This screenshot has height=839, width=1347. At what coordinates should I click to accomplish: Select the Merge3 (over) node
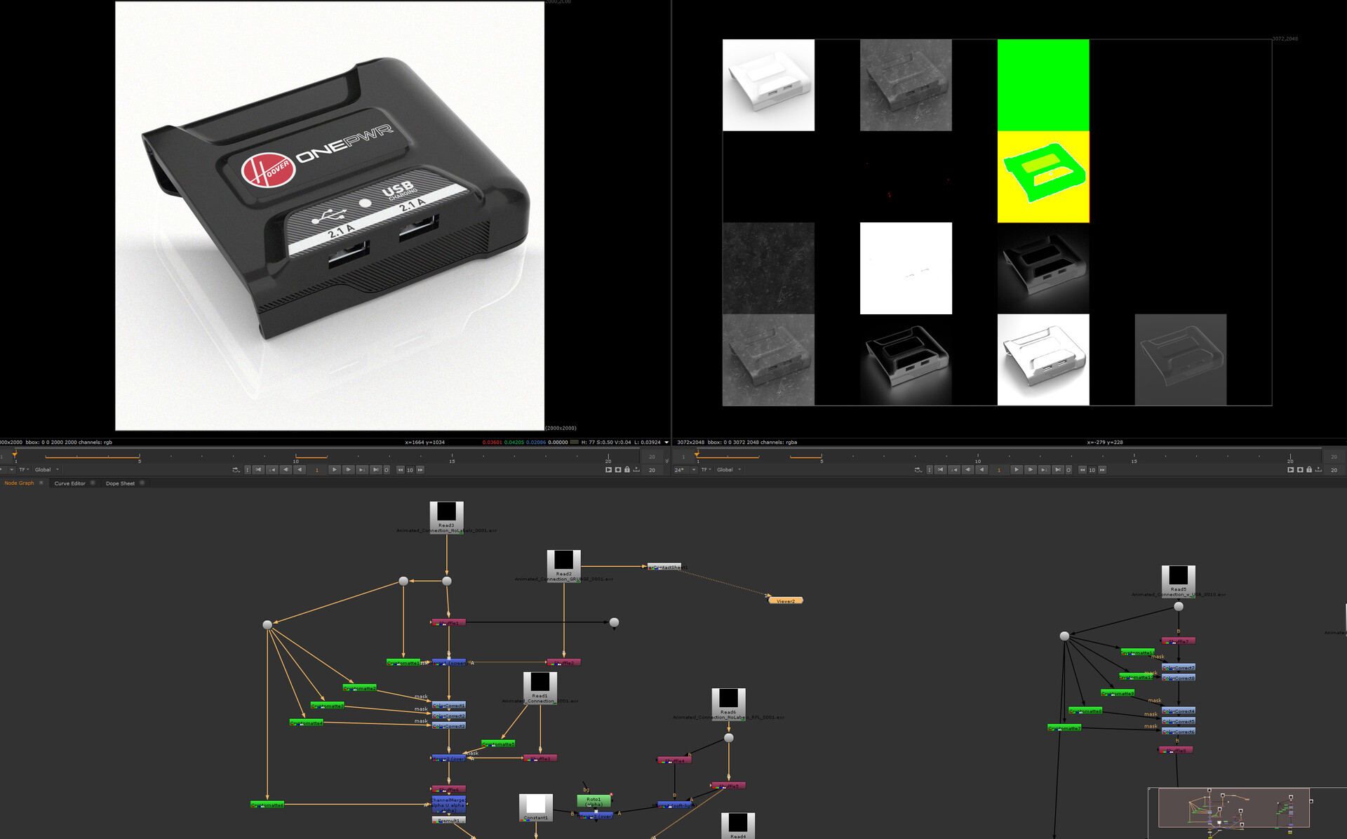pyautogui.click(x=596, y=816)
